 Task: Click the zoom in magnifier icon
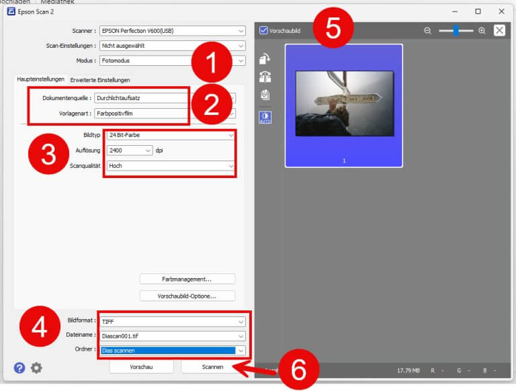pyautogui.click(x=482, y=31)
